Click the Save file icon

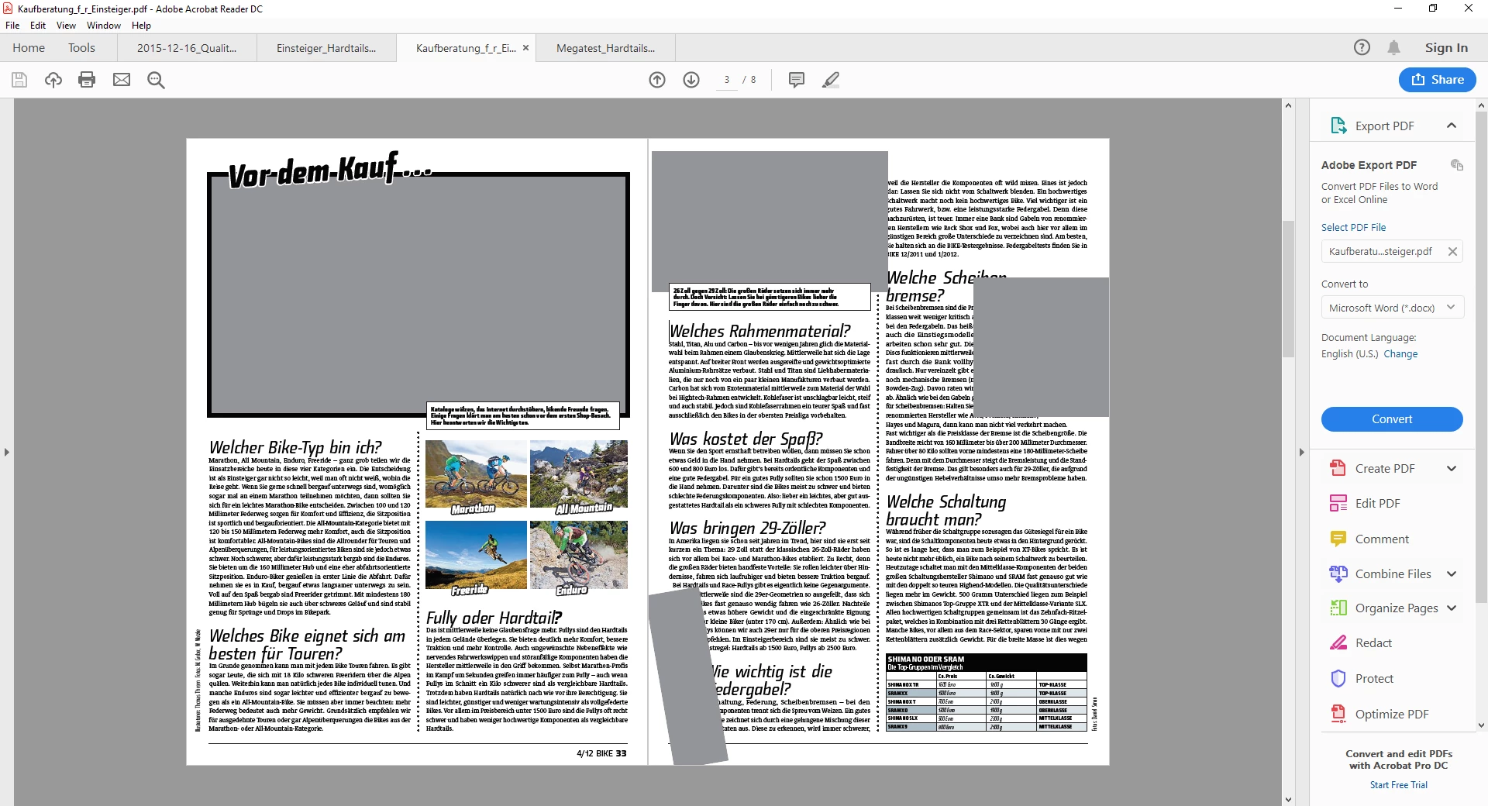point(19,80)
